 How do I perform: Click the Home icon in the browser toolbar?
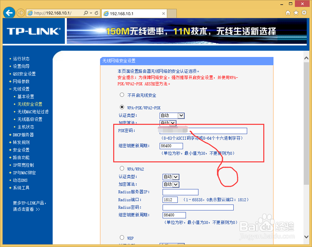pos(288,12)
